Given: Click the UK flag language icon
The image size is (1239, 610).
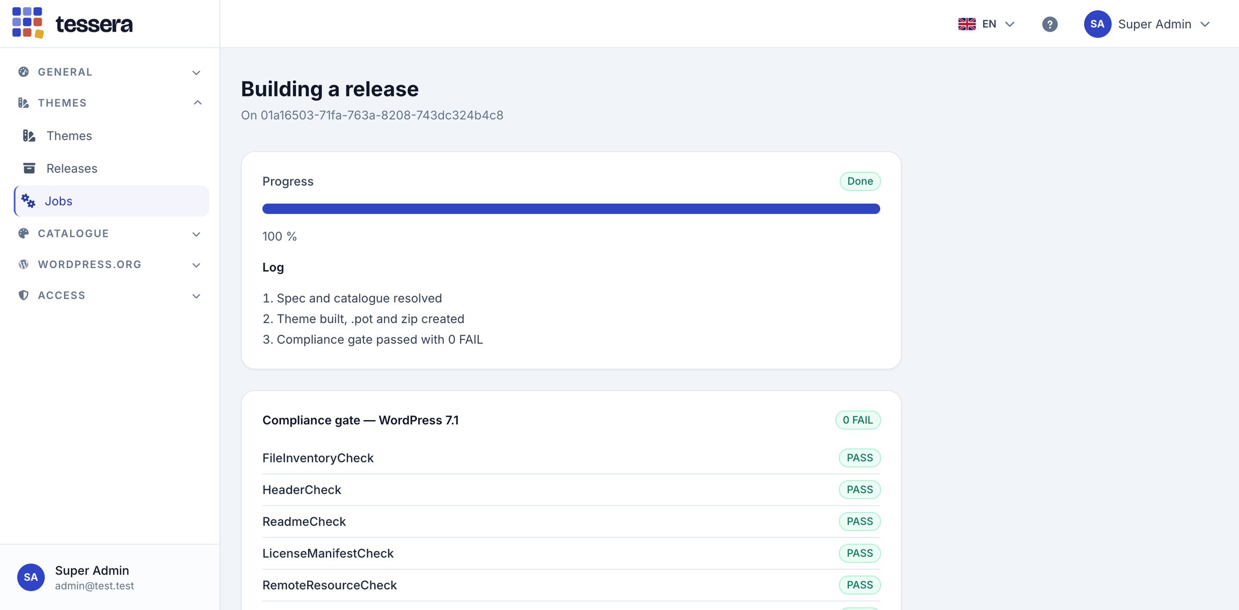Looking at the screenshot, I should (967, 24).
